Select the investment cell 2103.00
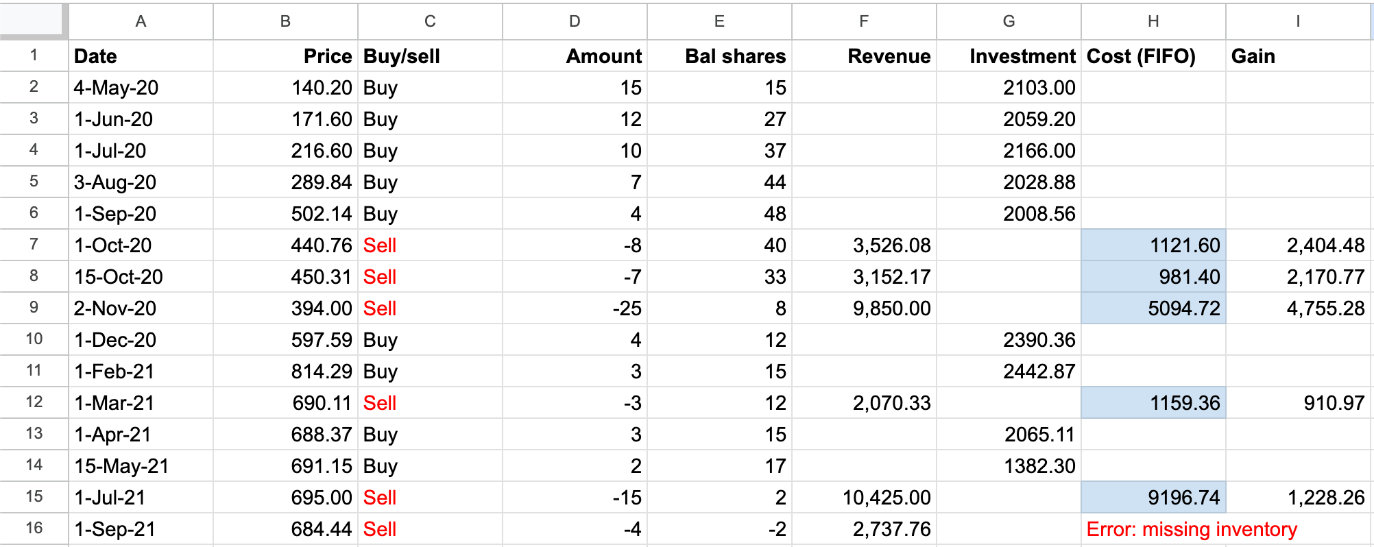1374x547 pixels. click(x=1009, y=88)
